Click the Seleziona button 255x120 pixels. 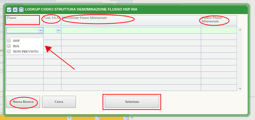tap(132, 102)
